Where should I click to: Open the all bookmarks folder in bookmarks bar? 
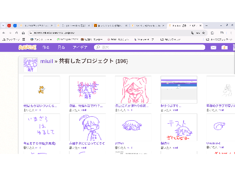[219, 40]
